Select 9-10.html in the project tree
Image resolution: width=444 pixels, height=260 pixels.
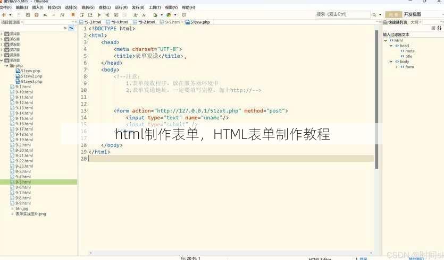[21, 92]
